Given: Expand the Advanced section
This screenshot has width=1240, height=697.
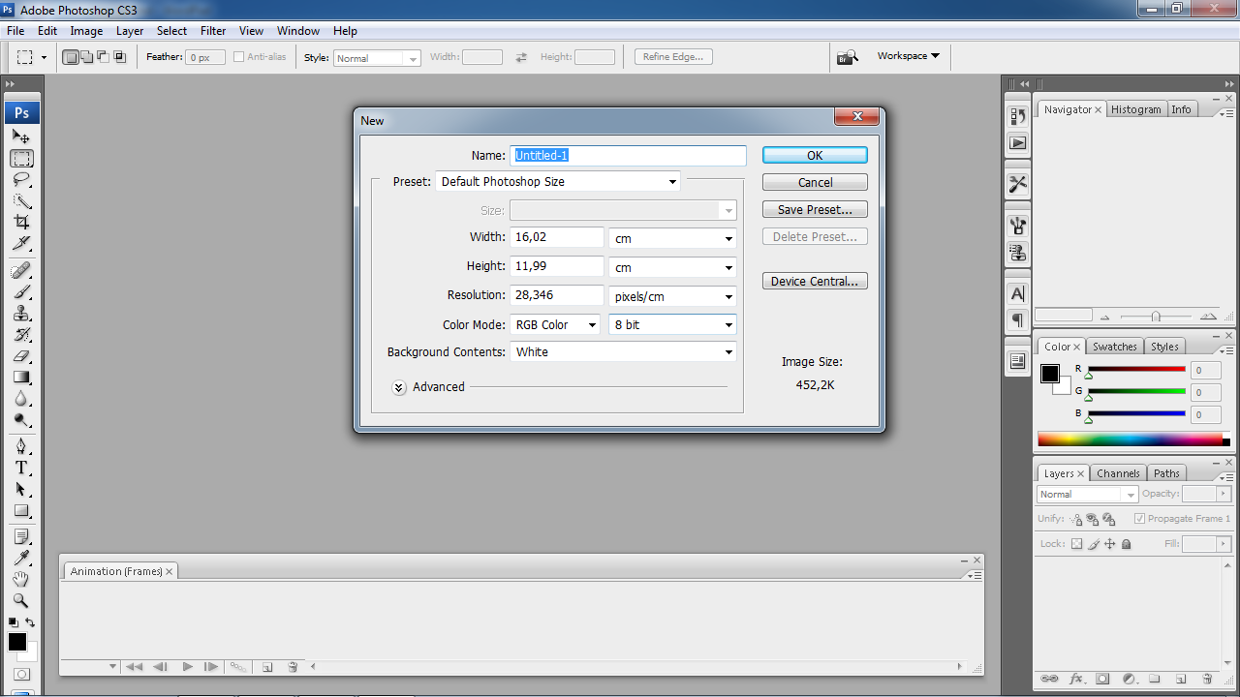Looking at the screenshot, I should [x=399, y=387].
